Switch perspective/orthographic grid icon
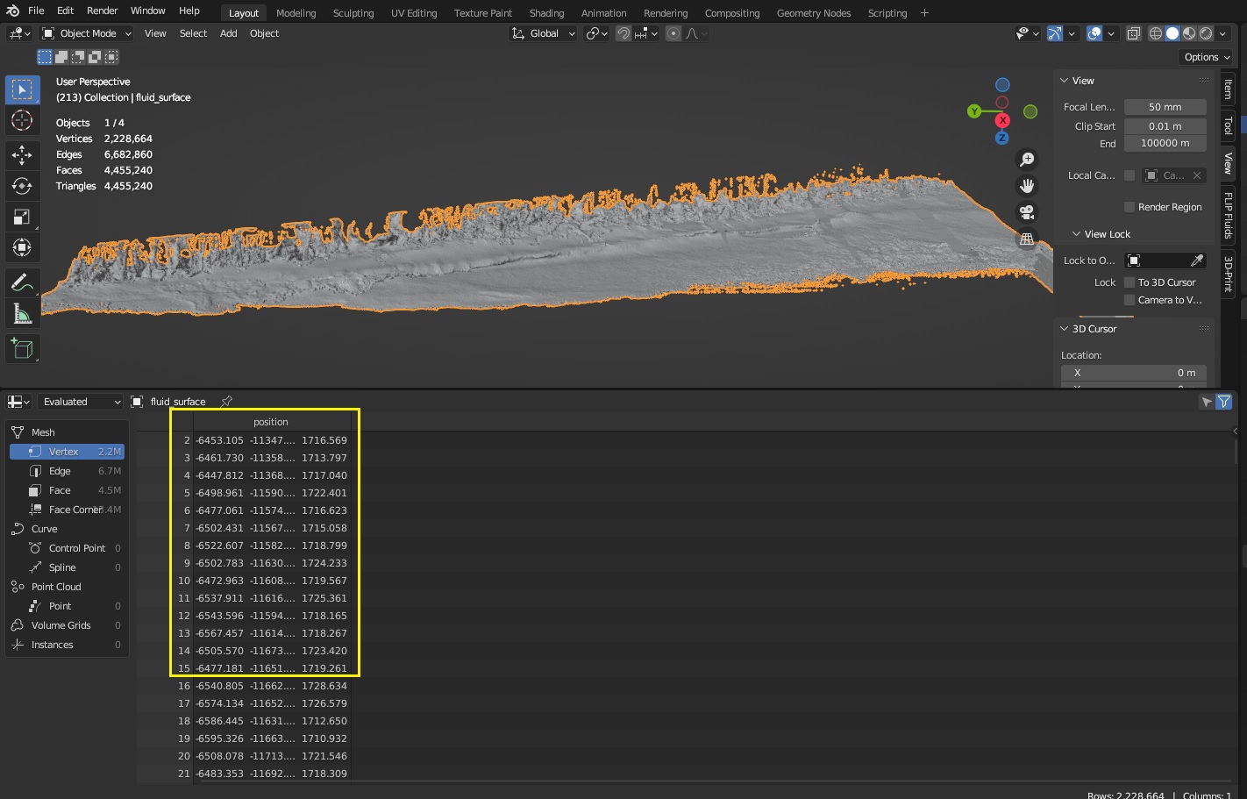Screen dimensions: 1247x799 point(1027,239)
